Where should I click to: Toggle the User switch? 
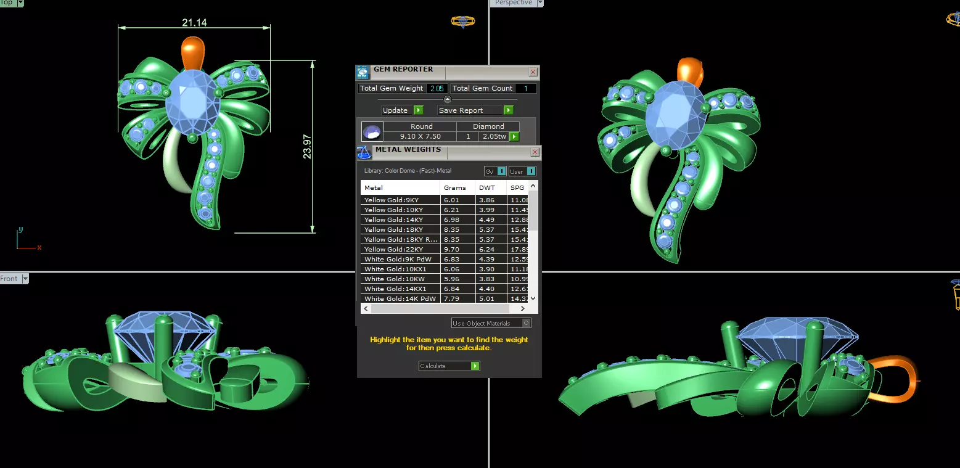[522, 171]
